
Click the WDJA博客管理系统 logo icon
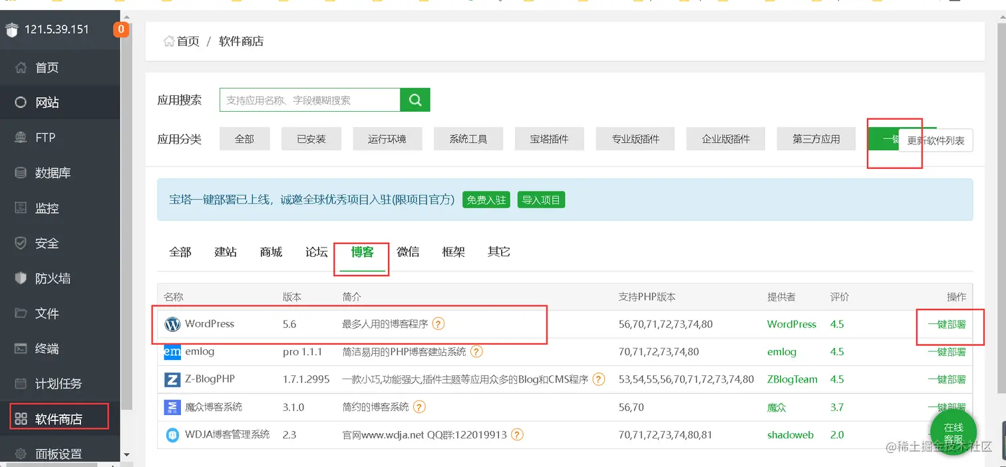click(172, 435)
